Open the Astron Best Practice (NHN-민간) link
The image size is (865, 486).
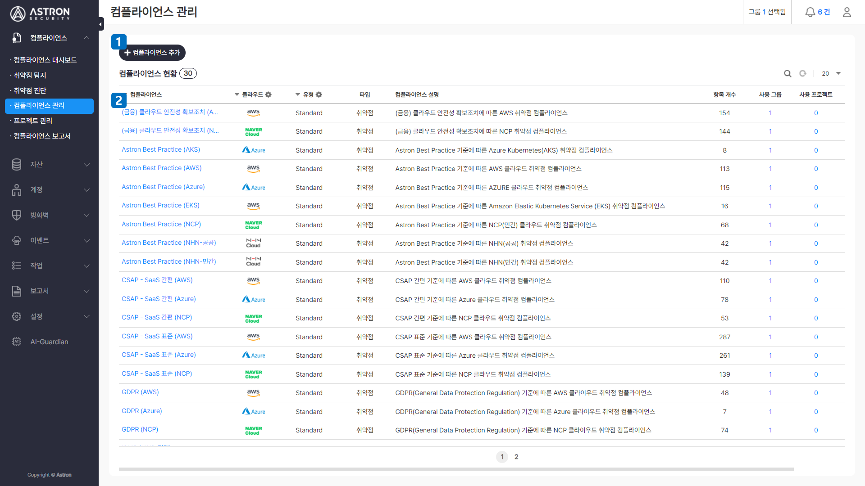click(169, 261)
